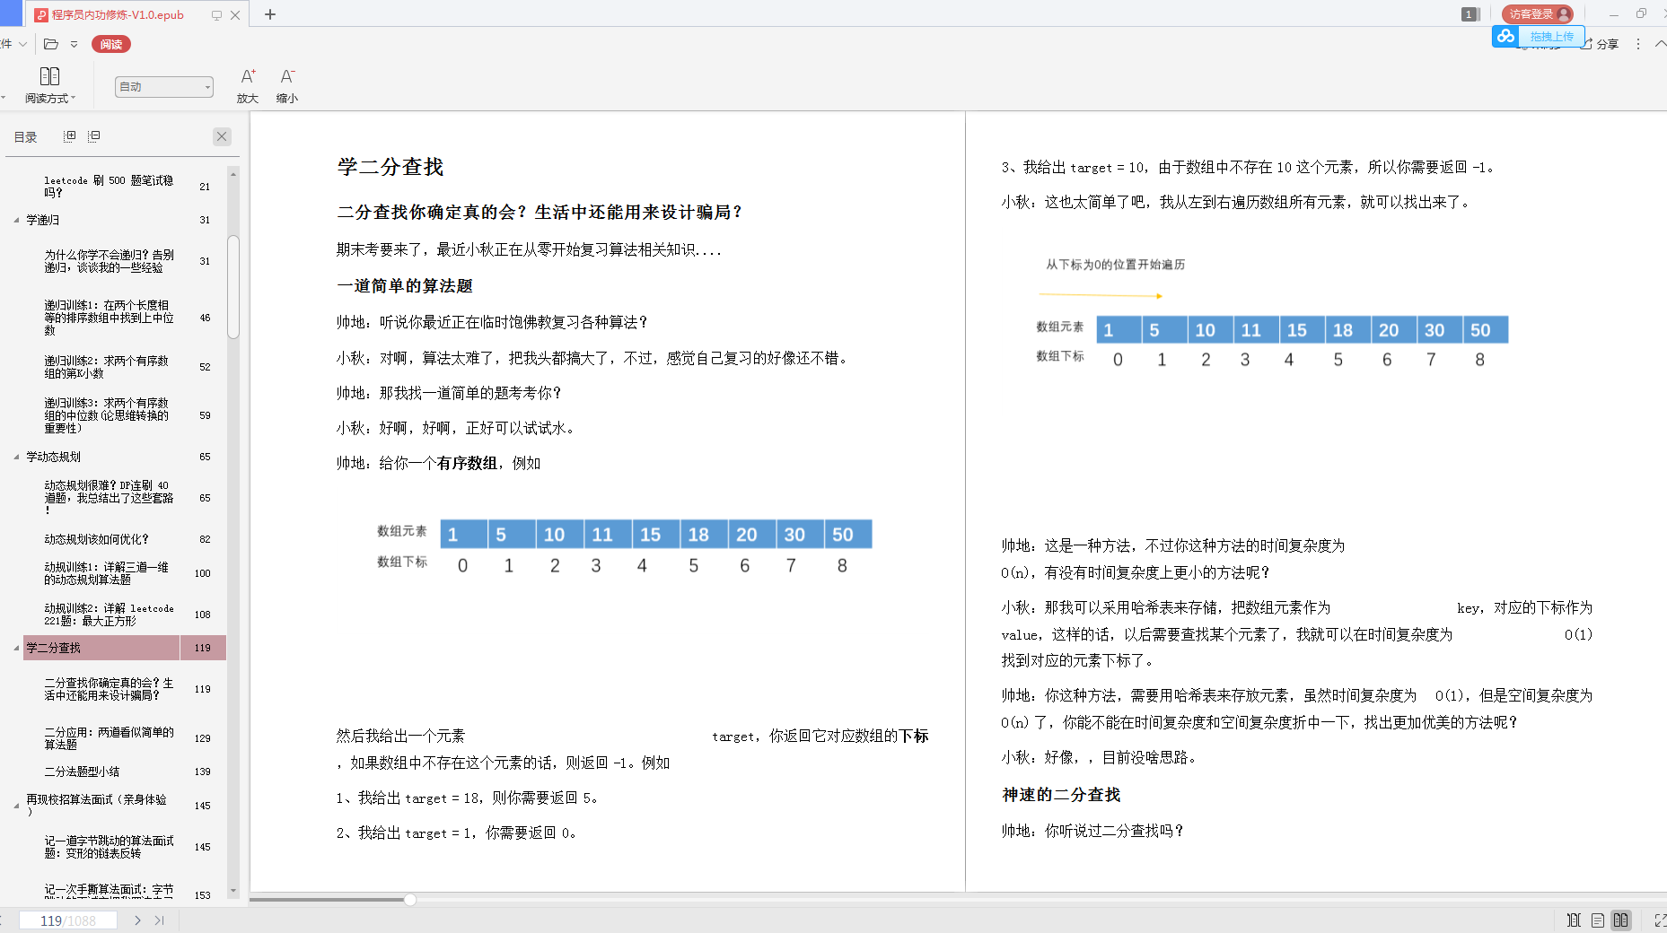
Task: Switch to continuous scroll view icon
Action: point(1574,920)
